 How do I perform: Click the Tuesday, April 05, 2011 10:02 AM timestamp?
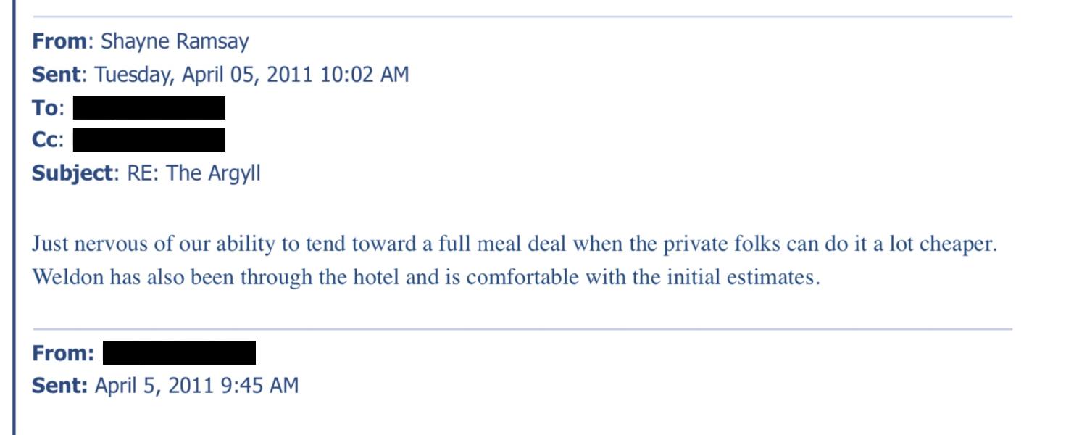point(252,75)
